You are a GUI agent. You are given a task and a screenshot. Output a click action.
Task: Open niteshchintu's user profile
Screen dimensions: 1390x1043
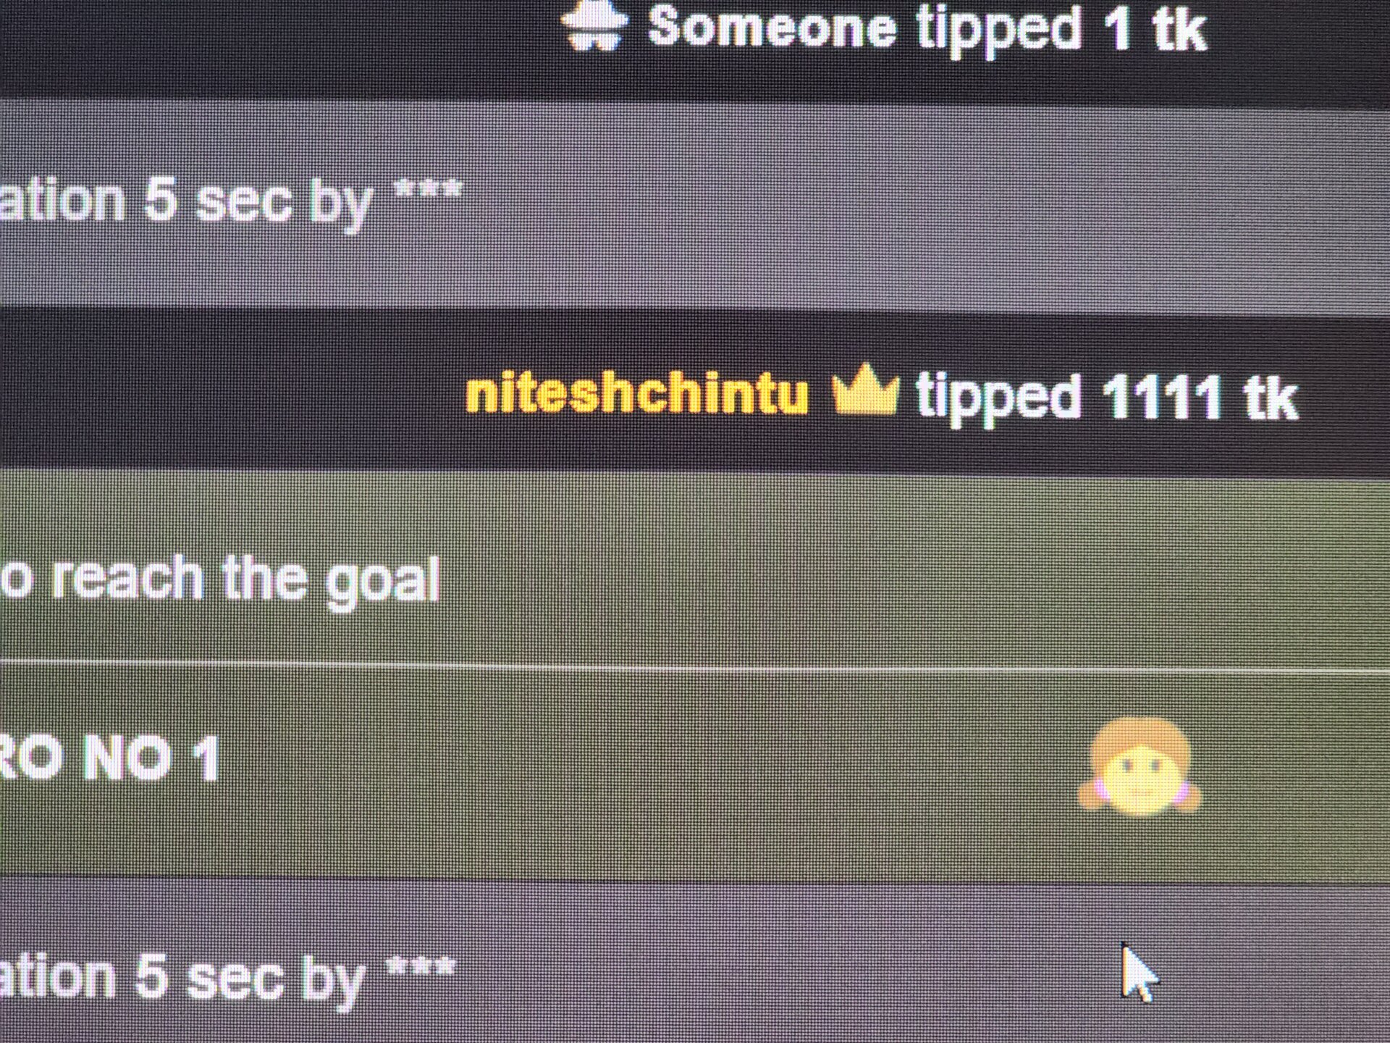click(x=636, y=394)
